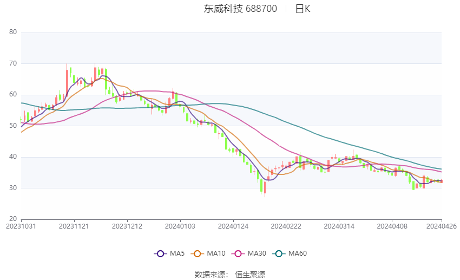The image size is (460, 280).
Task: Hide the MA5 line via its label
Action: [177, 253]
